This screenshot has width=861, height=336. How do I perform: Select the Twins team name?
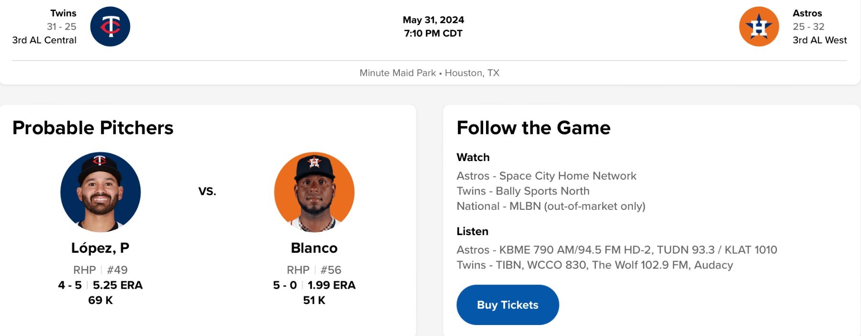click(63, 13)
